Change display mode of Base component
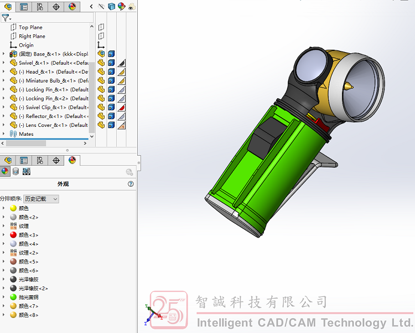 click(111, 54)
